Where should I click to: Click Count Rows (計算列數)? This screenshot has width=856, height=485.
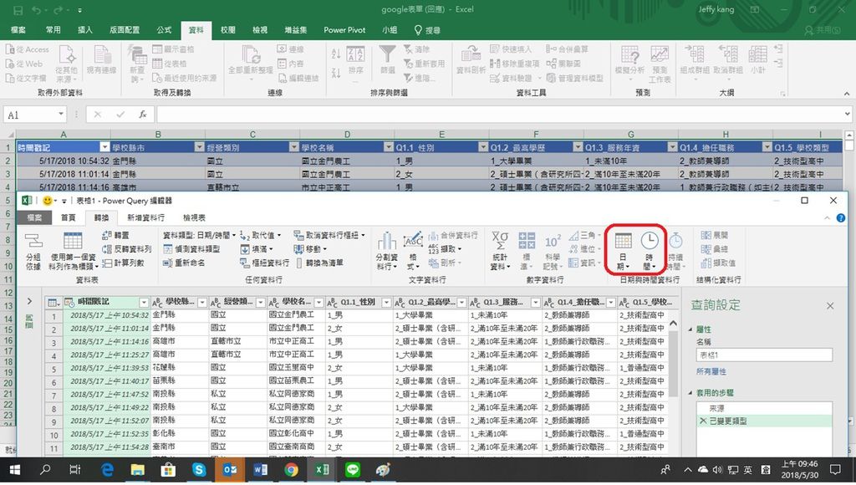(123, 263)
